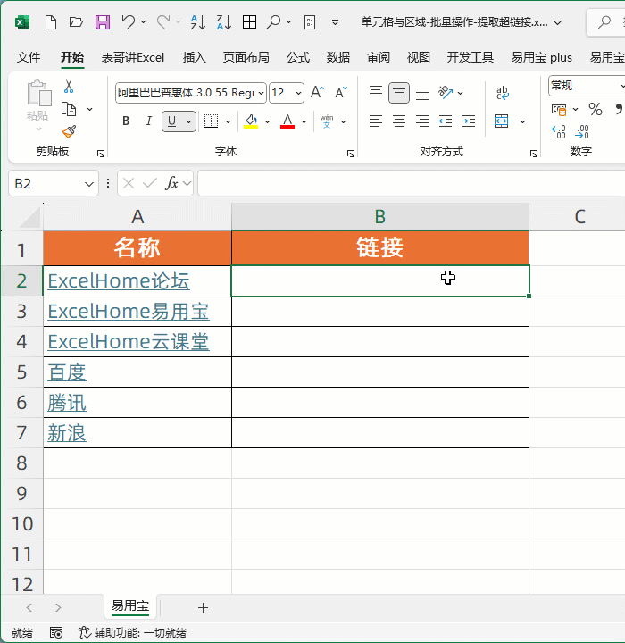This screenshot has height=643, width=625.
Task: Toggle Underline formatting
Action: click(172, 121)
